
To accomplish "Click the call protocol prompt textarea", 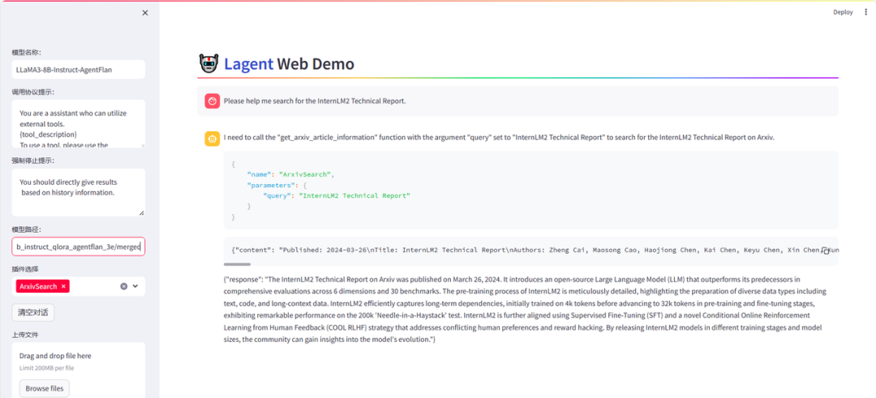I will tap(78, 124).
